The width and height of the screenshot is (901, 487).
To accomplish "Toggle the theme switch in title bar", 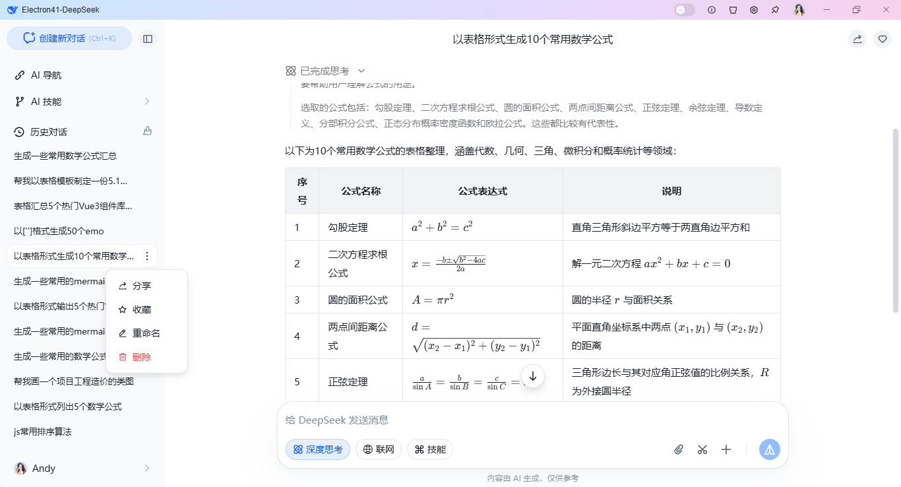I will (684, 10).
